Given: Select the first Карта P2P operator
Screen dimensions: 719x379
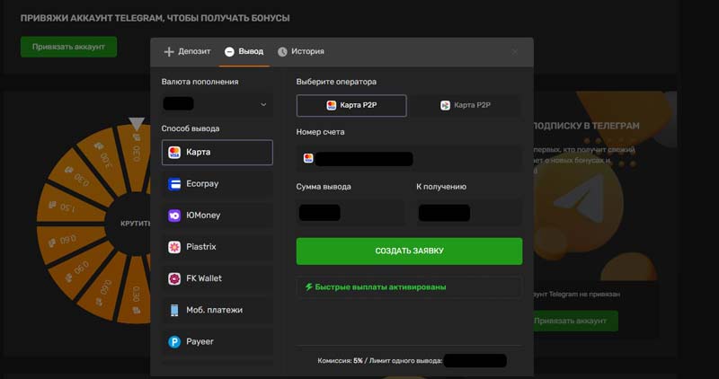Looking at the screenshot, I should click(x=351, y=106).
